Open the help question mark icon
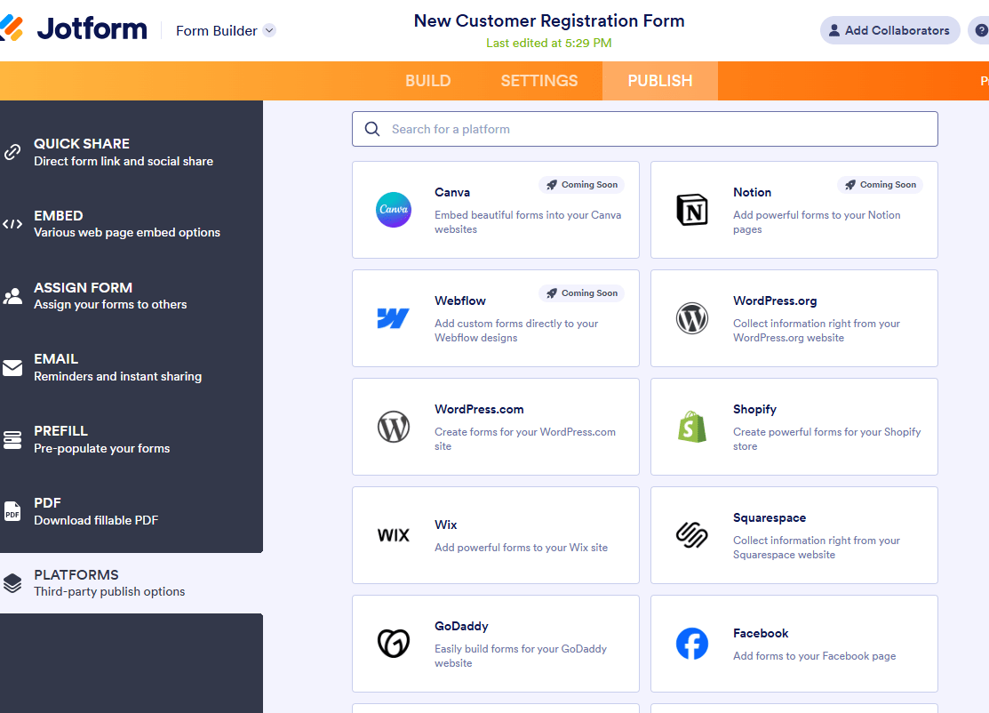This screenshot has height=713, width=989. 981,30
